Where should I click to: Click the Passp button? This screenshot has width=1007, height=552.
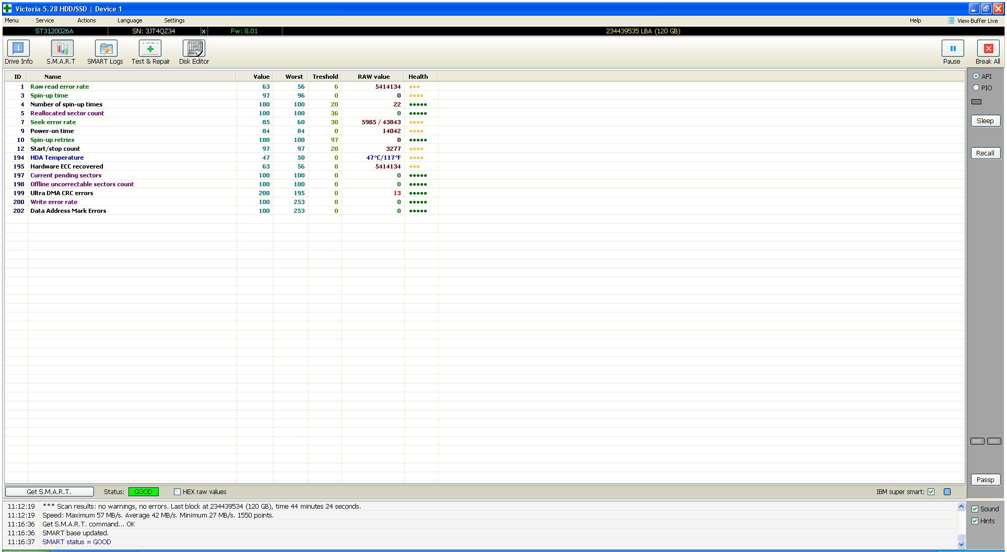coord(985,479)
